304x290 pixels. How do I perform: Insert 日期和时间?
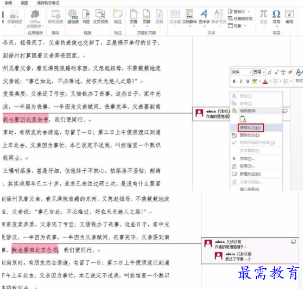pyautogui.click(x=240, y=18)
